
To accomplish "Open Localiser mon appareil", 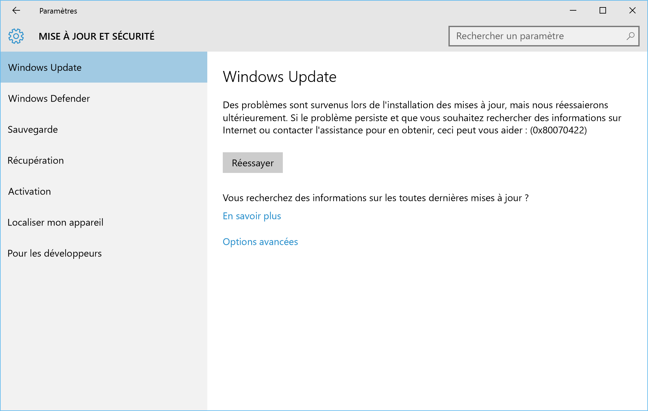I will [x=104, y=222].
